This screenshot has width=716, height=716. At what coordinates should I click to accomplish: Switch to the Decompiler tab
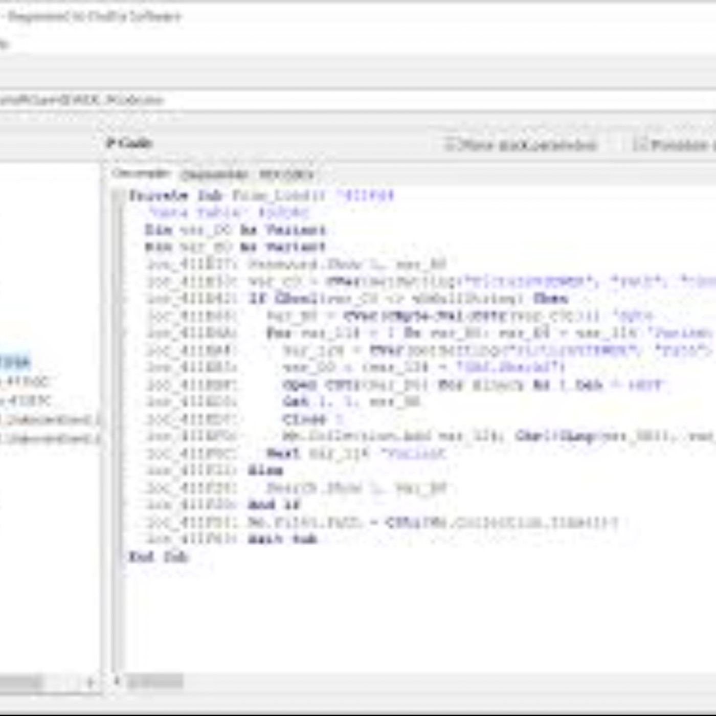point(141,173)
